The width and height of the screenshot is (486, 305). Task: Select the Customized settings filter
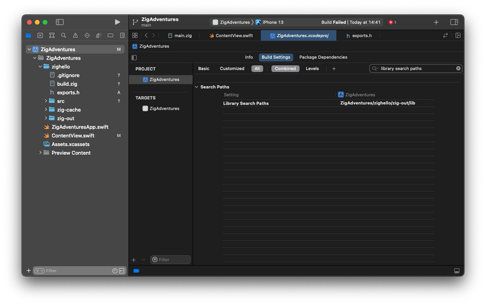click(232, 69)
